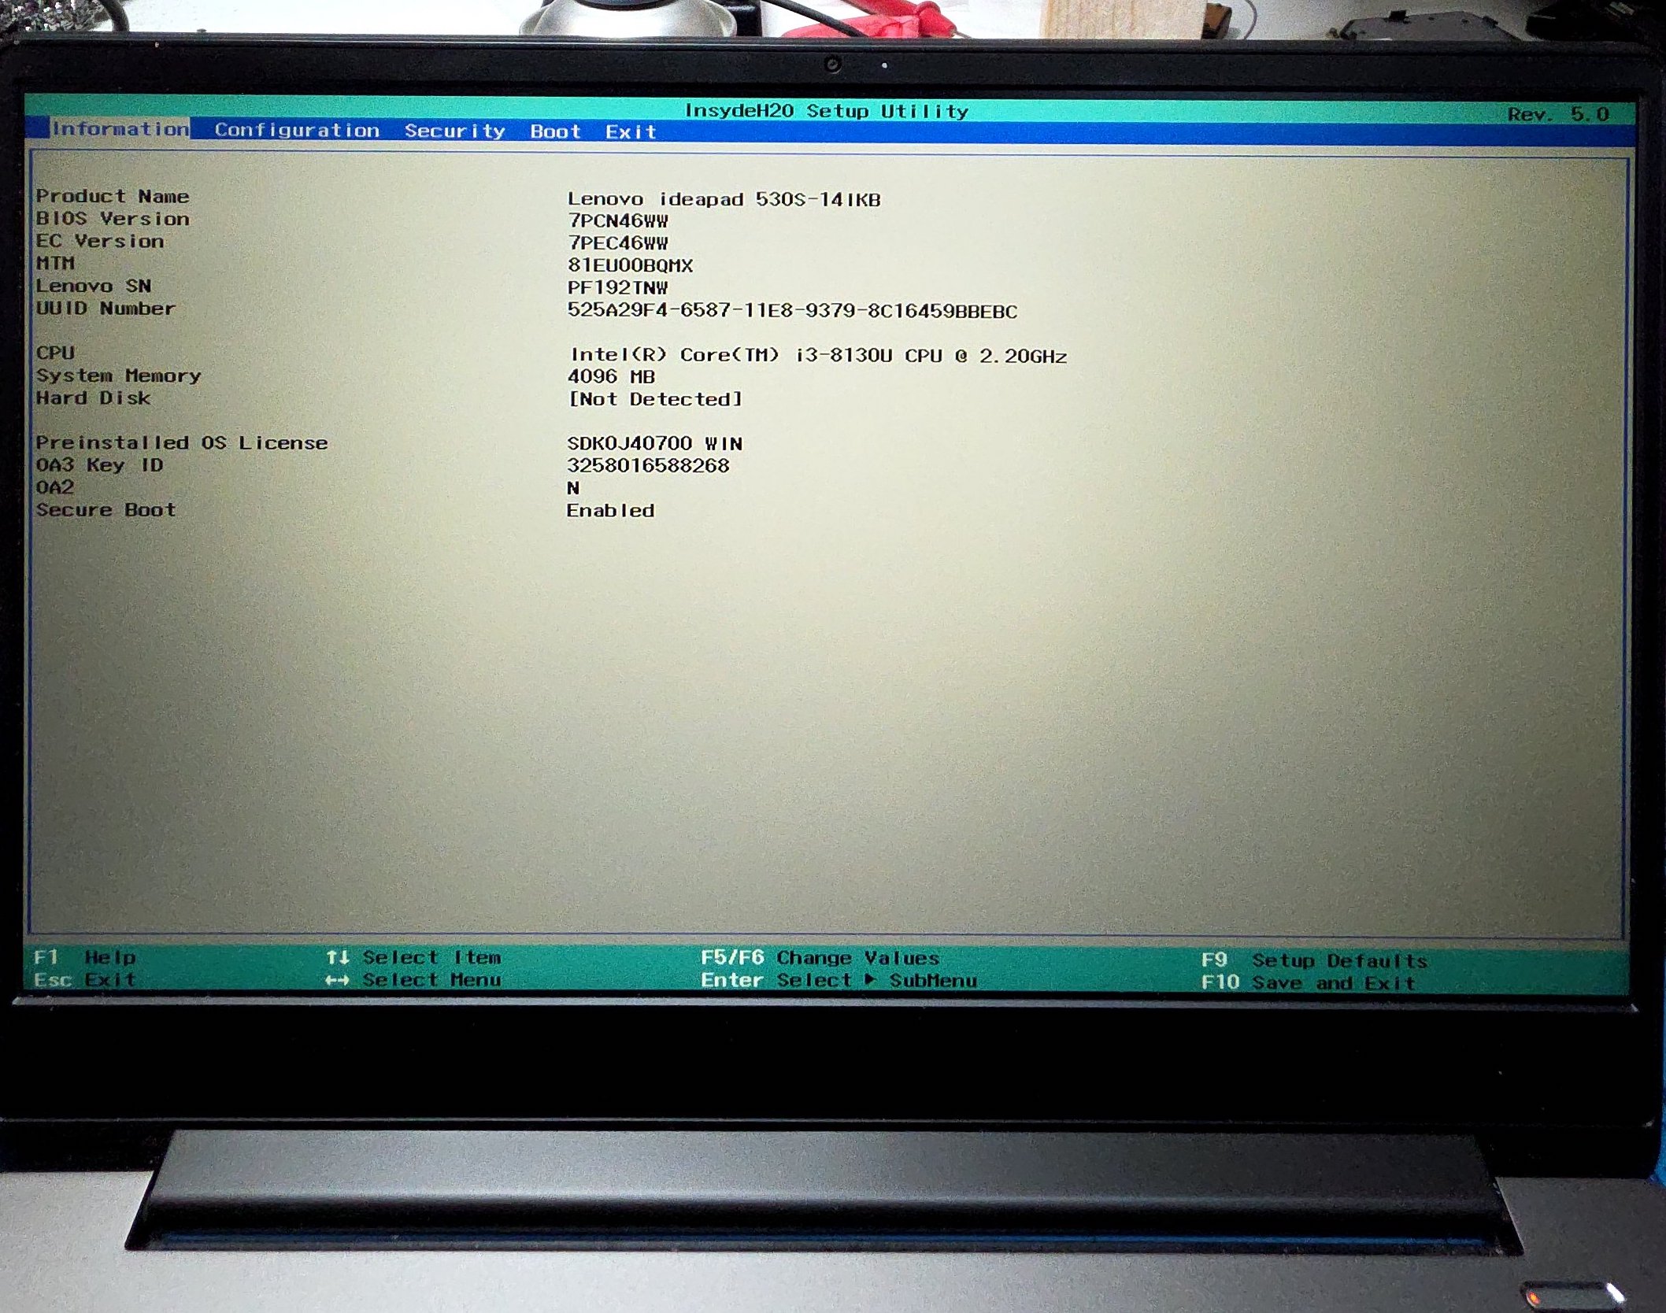Click the left-right arrows Select Menu icon
Image resolution: width=1666 pixels, height=1313 pixels.
pos(338,980)
